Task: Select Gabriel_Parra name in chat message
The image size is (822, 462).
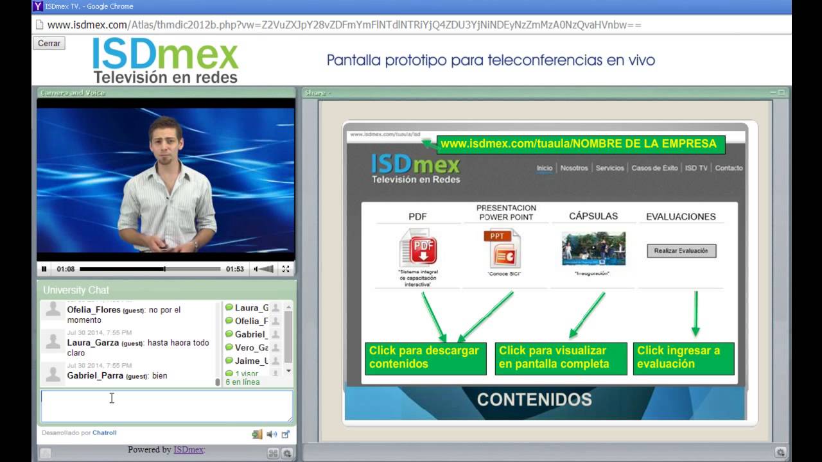Action: 95,376
